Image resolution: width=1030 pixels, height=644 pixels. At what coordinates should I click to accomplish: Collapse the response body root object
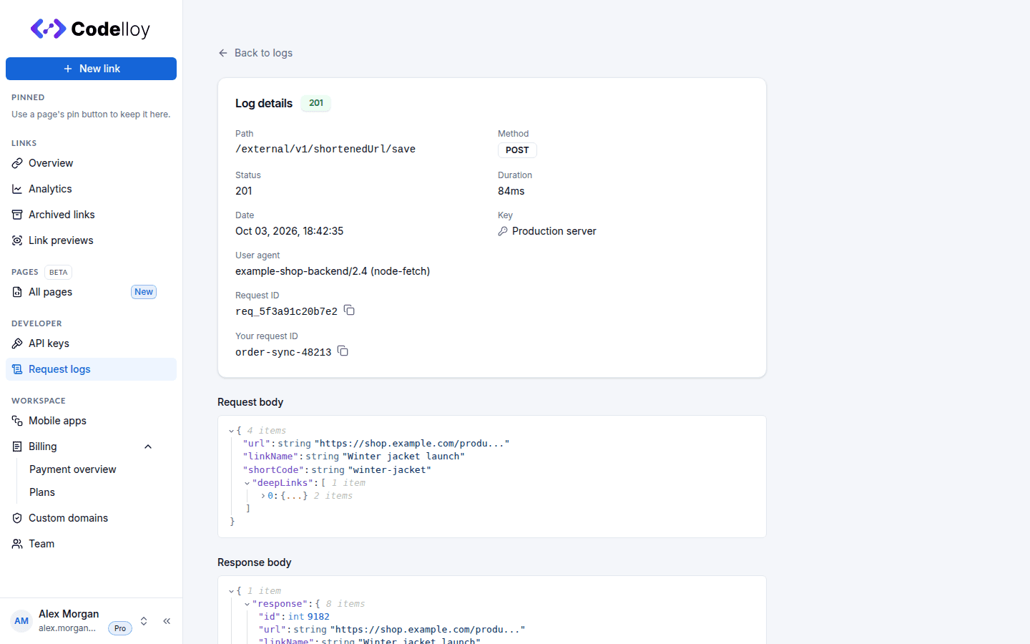point(231,591)
